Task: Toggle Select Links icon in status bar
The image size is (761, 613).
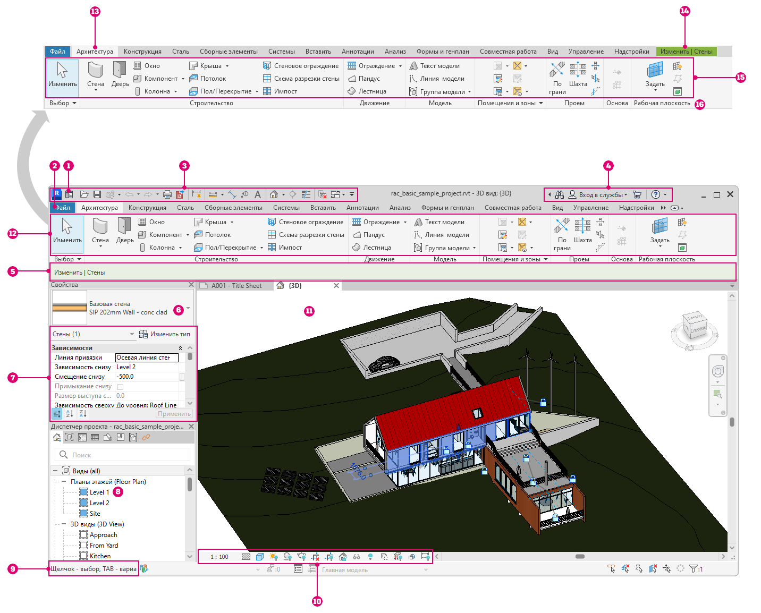Action: (612, 569)
